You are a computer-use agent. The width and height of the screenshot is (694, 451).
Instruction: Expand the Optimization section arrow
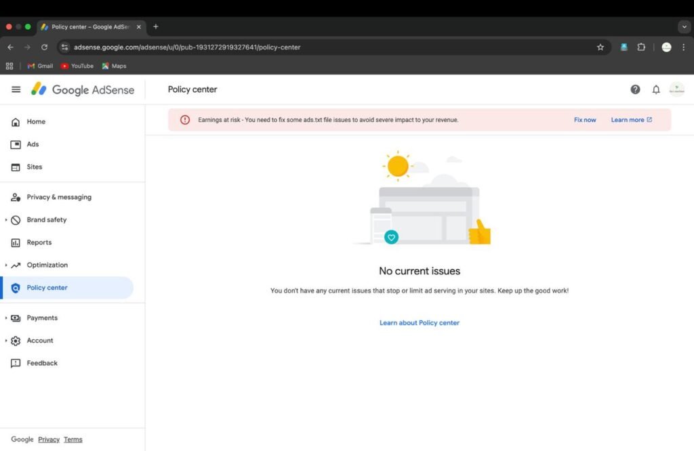[x=5, y=265]
